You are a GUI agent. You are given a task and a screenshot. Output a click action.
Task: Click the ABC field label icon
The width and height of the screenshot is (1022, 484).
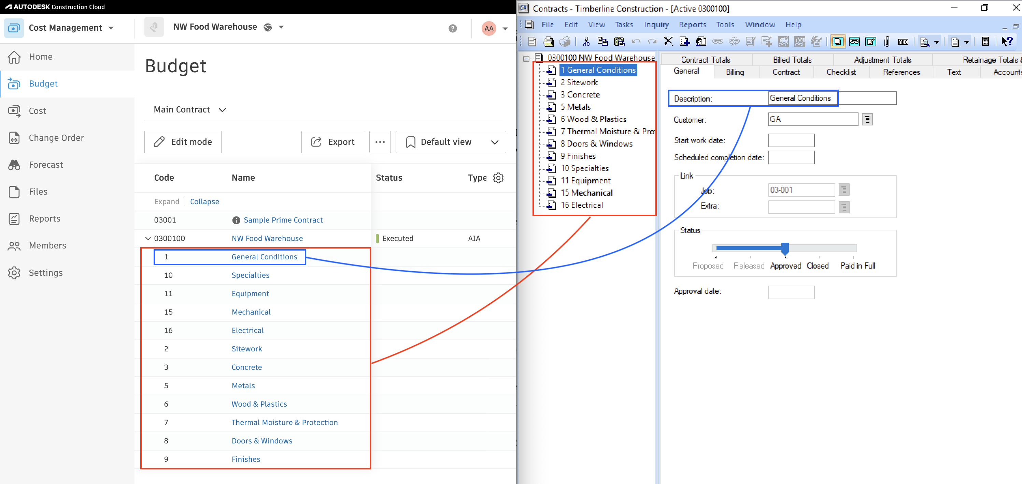pyautogui.click(x=903, y=42)
